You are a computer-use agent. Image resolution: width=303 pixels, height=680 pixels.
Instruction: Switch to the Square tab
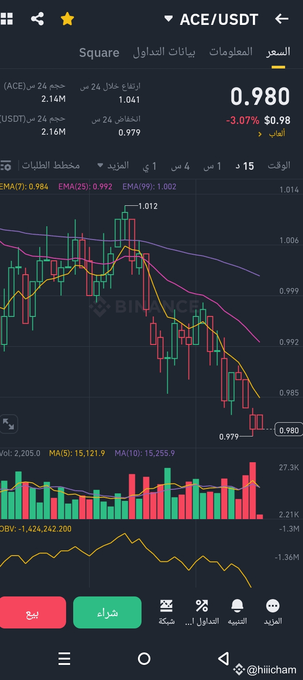(x=99, y=52)
